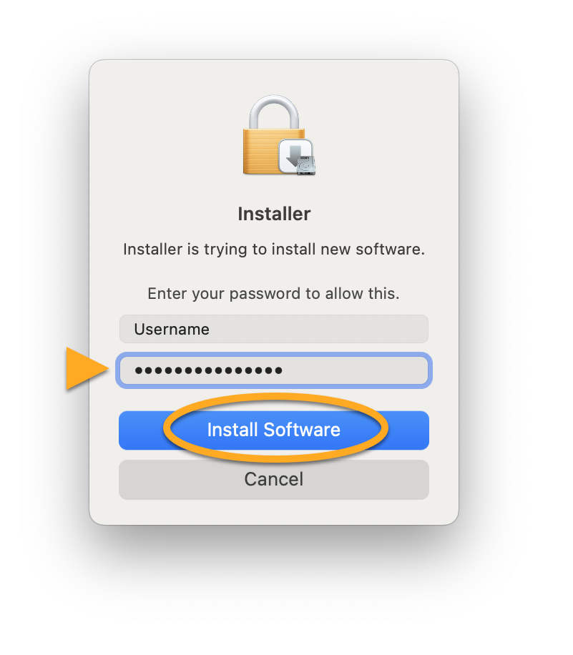Place cursor at end of password dots

click(x=284, y=370)
